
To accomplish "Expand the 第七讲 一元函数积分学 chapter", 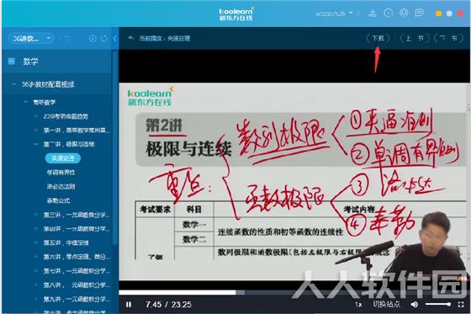I will pyautogui.click(x=35, y=271).
